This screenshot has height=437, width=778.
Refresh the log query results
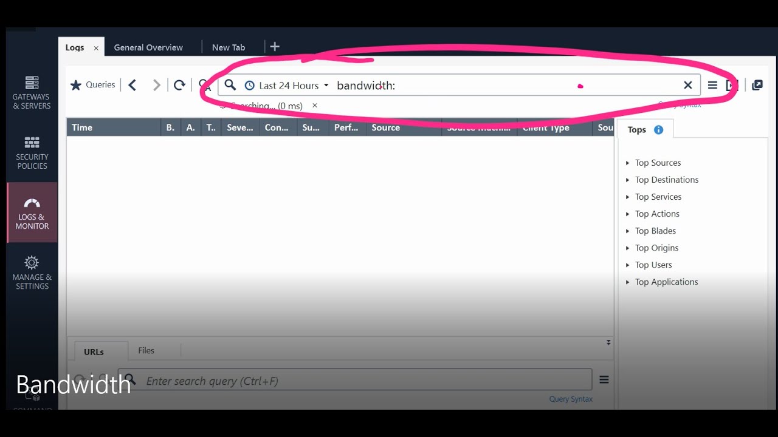tap(179, 85)
